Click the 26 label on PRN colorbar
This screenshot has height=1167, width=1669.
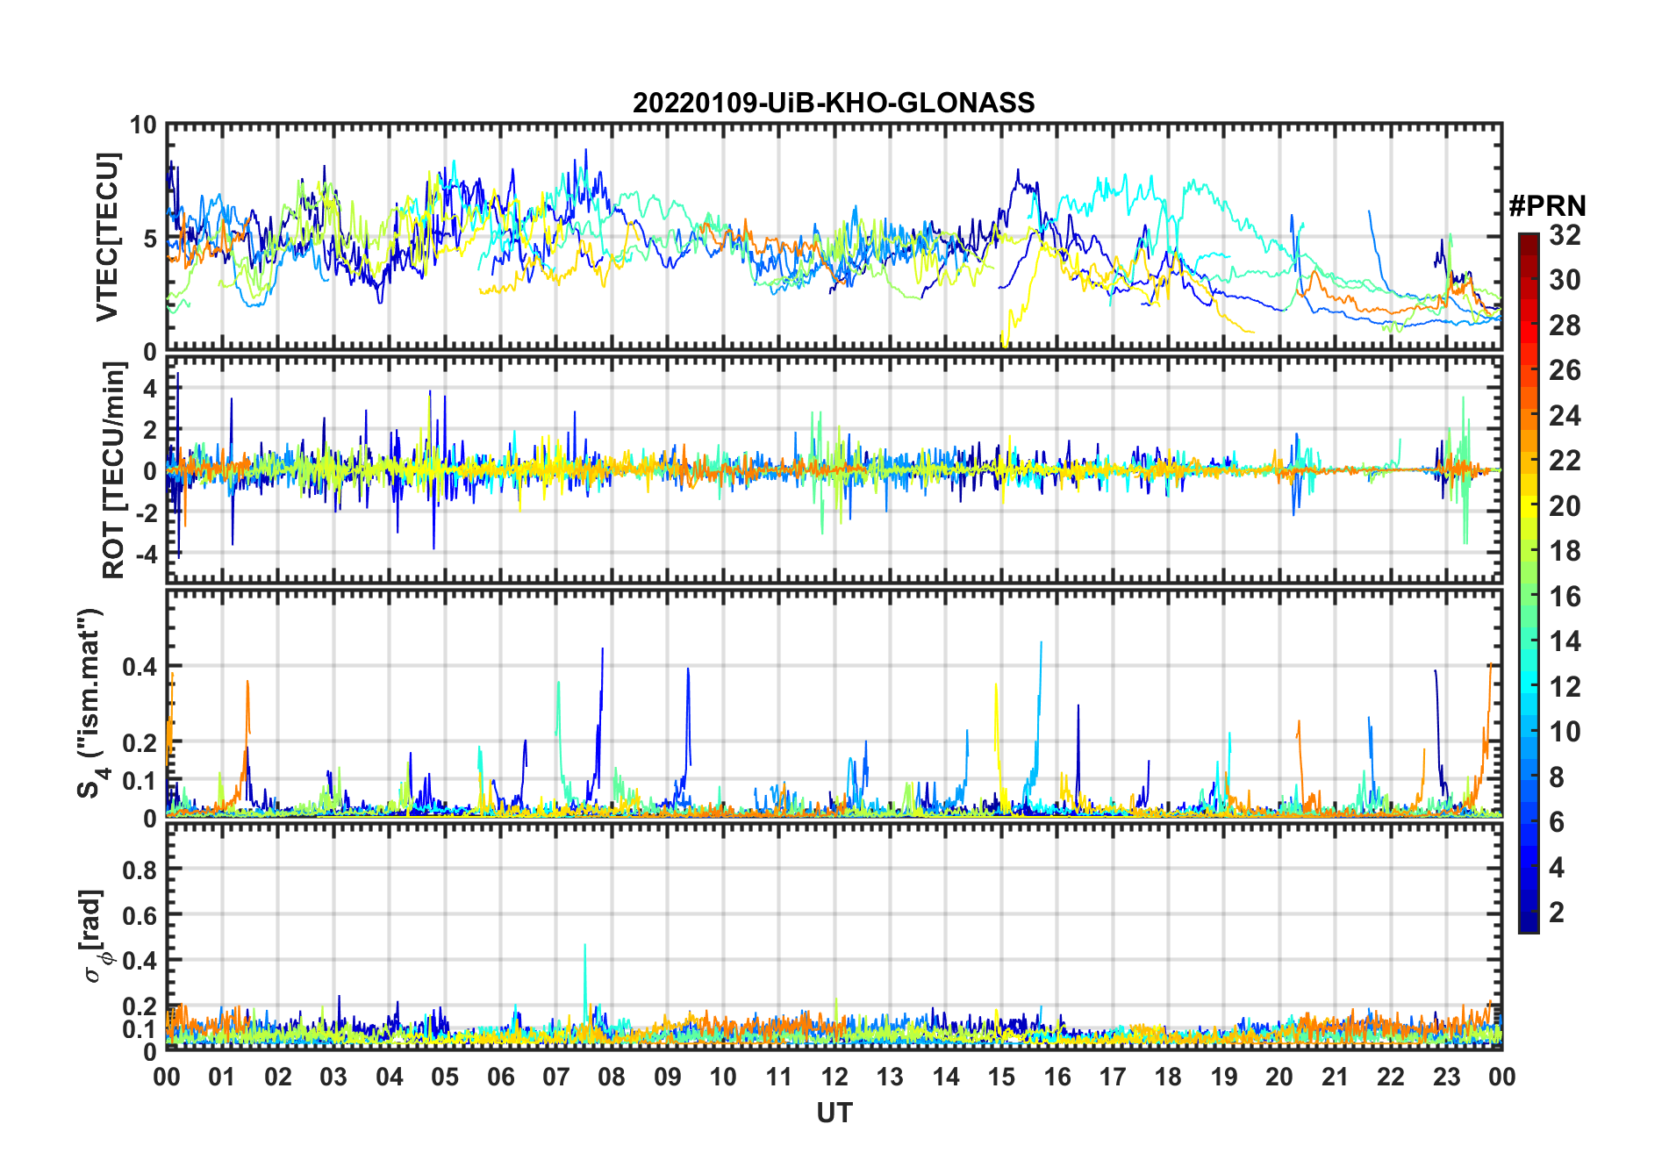click(x=1565, y=370)
